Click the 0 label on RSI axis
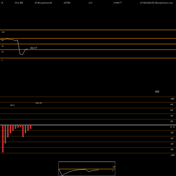 2,60
